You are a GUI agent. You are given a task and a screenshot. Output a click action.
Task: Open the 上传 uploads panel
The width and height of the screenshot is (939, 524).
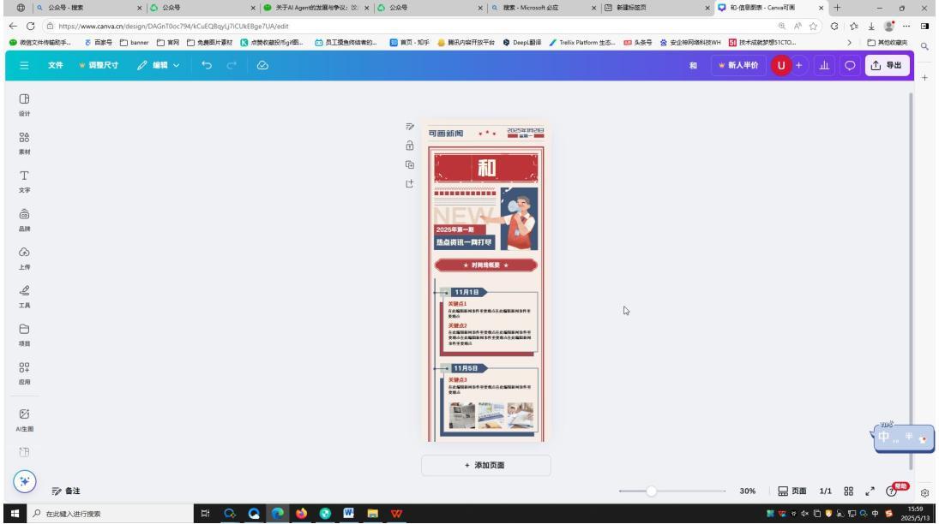pyautogui.click(x=24, y=259)
